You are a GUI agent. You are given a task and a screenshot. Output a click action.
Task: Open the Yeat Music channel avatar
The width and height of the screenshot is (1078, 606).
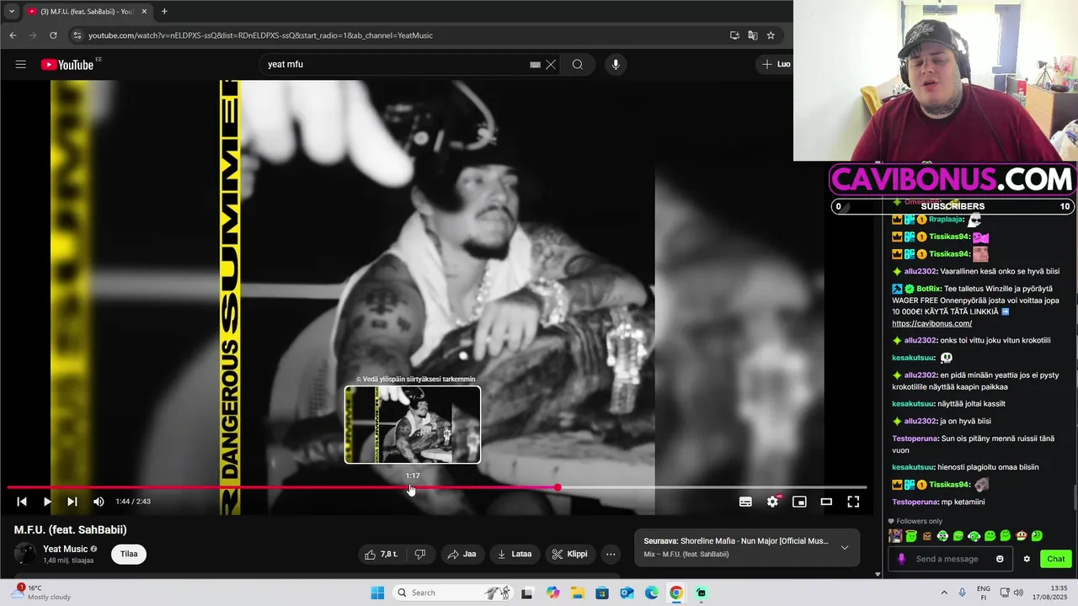tap(25, 554)
